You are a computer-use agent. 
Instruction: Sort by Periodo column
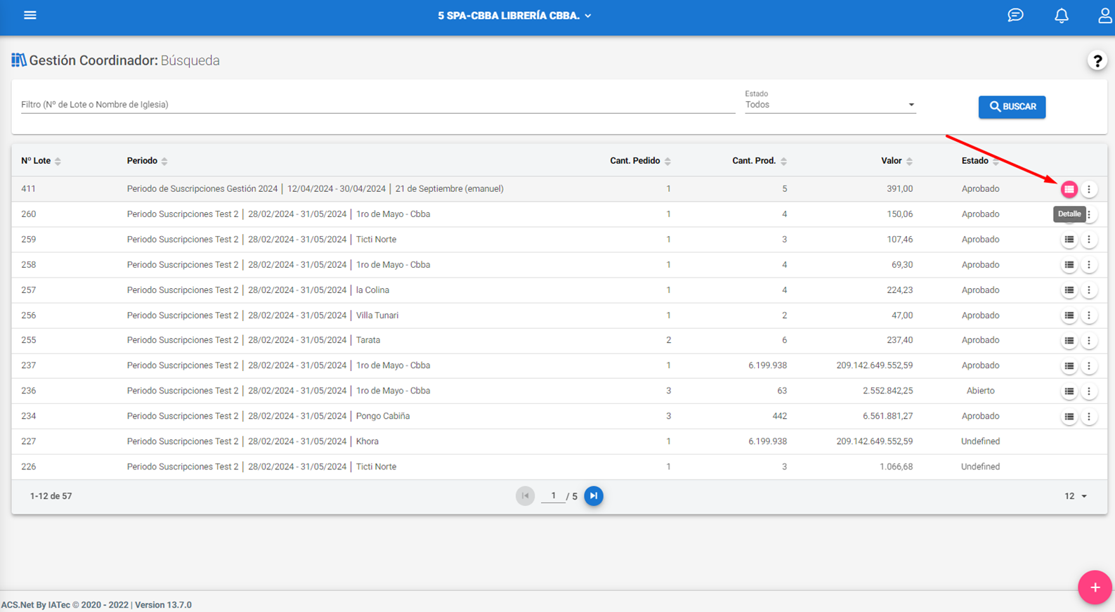147,161
